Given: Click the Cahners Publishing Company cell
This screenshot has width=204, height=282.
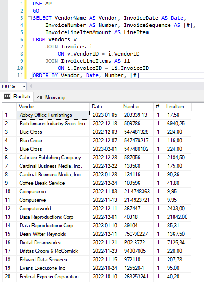Looking at the screenshot, I should click(53, 158).
